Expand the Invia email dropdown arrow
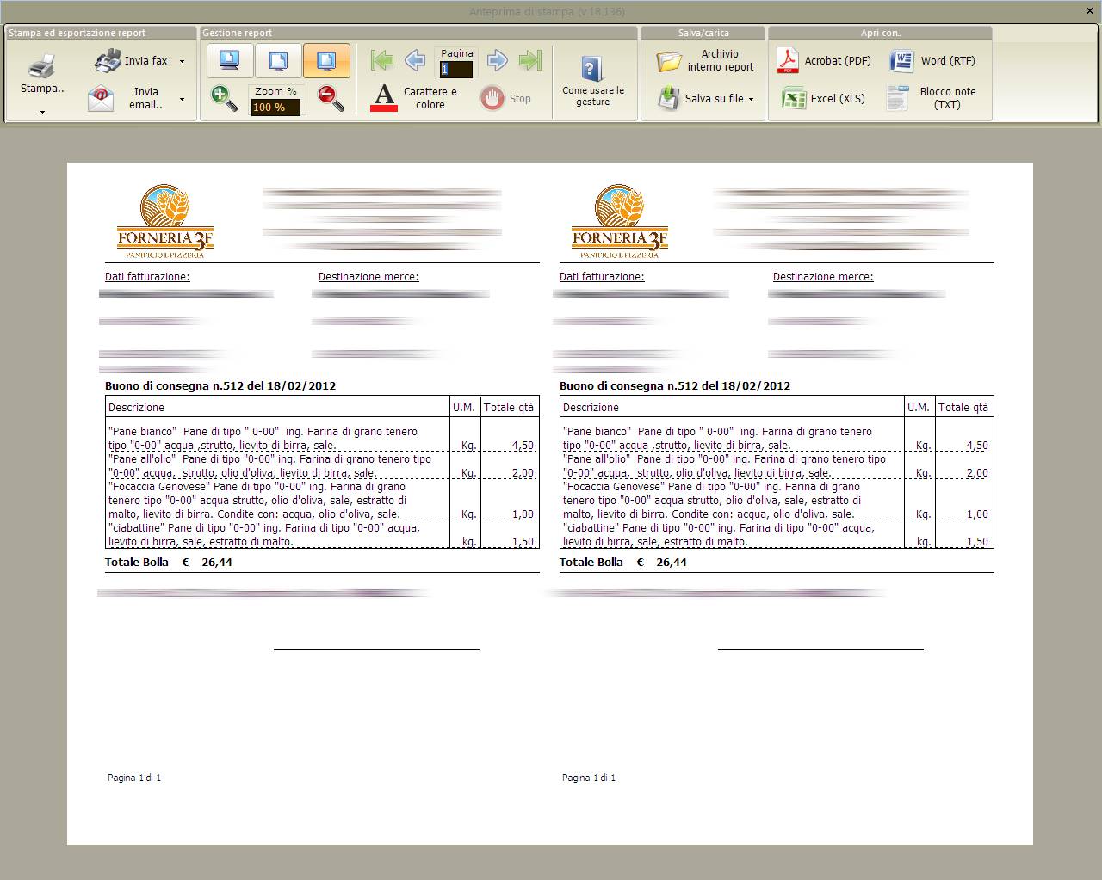The image size is (1102, 880). click(x=182, y=99)
